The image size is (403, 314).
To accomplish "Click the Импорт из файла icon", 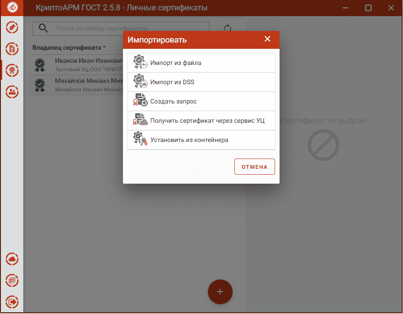I will coord(140,62).
